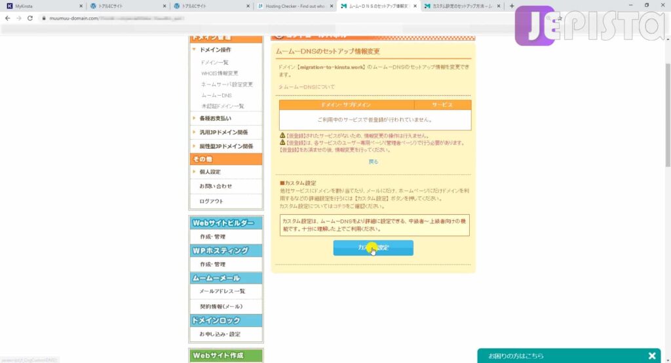671x363 pixels.
Task: Open ムームーDNS in the sidebar
Action: click(216, 96)
